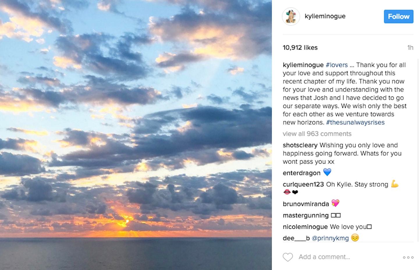Open curlqueen123 commenter profile
The height and width of the screenshot is (270, 419).
pyautogui.click(x=303, y=184)
